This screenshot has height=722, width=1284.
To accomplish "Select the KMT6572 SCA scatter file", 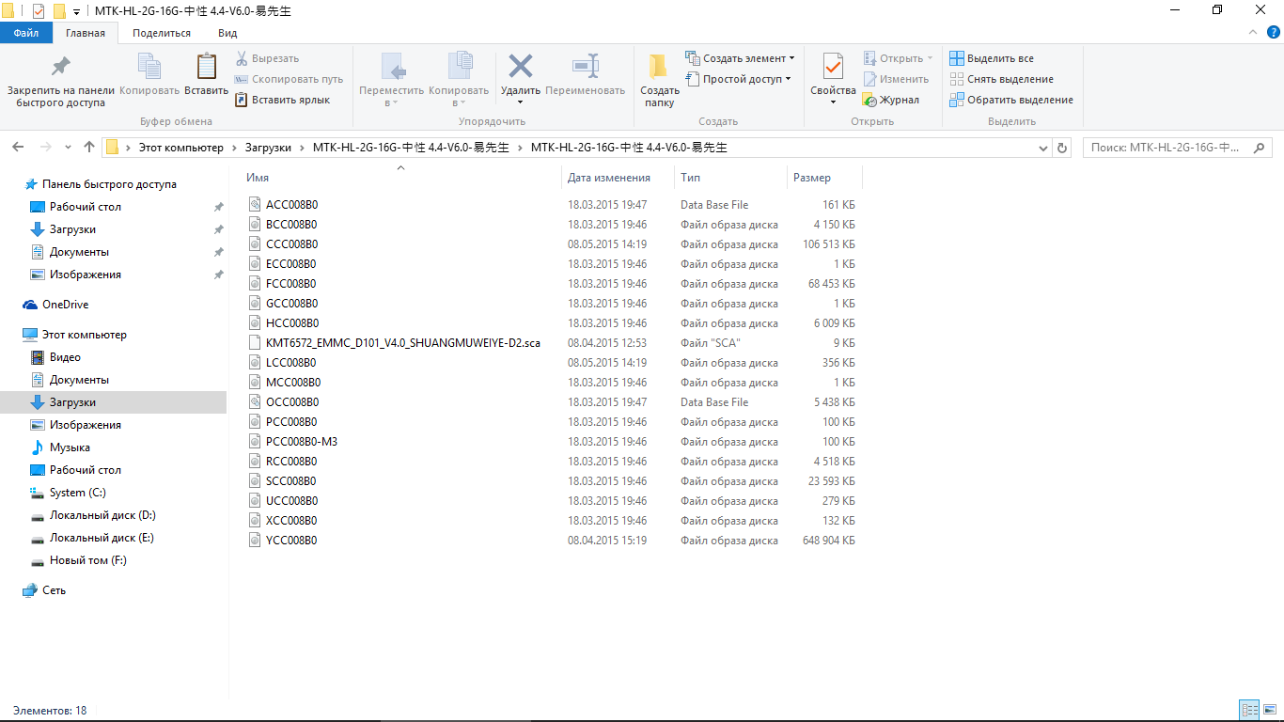I will pos(402,343).
